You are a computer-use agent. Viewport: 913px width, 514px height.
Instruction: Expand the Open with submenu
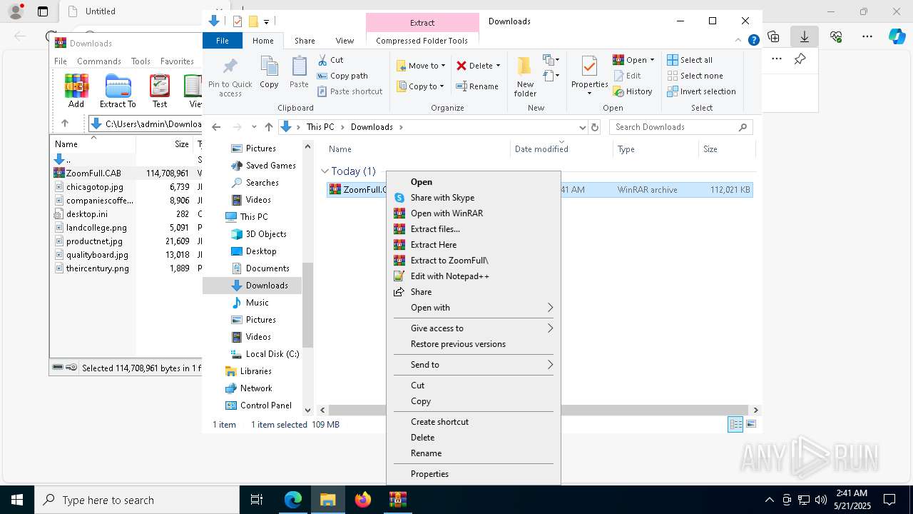(x=474, y=308)
